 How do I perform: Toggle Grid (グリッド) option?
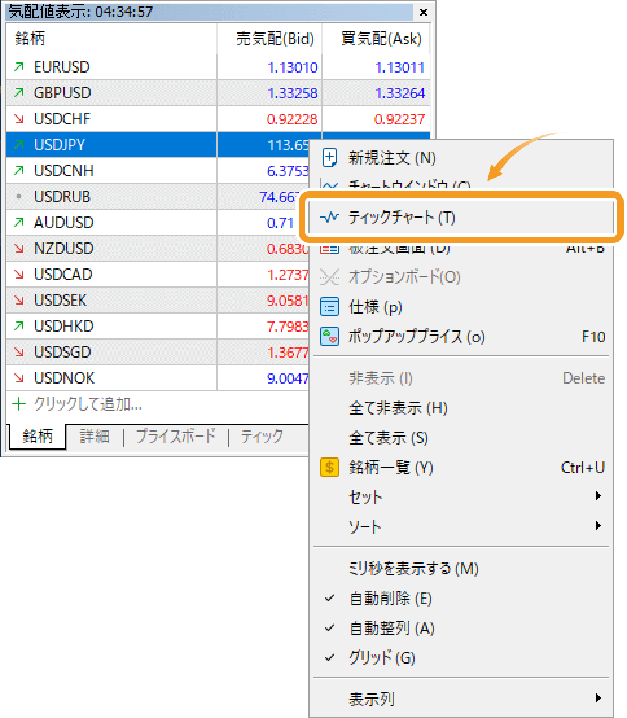coord(461,658)
